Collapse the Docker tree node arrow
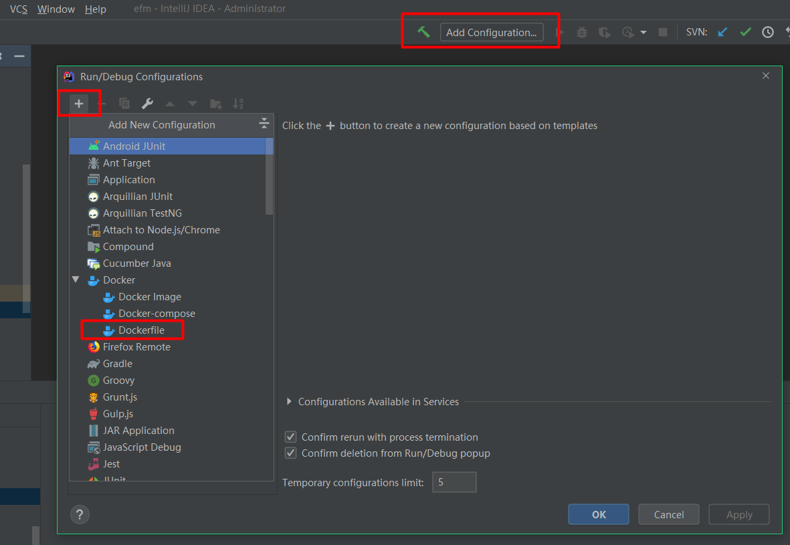Image resolution: width=790 pixels, height=545 pixels. pyautogui.click(x=76, y=280)
